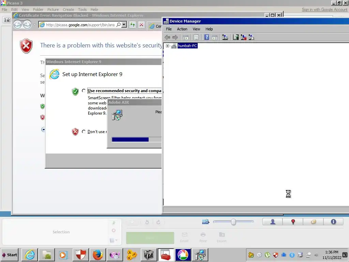Click Internet Explorer Forward button
349x262 pixels.
click(x=27, y=25)
